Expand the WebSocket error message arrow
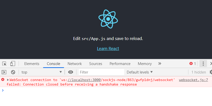This screenshot has width=212, height=106. (x=8, y=80)
